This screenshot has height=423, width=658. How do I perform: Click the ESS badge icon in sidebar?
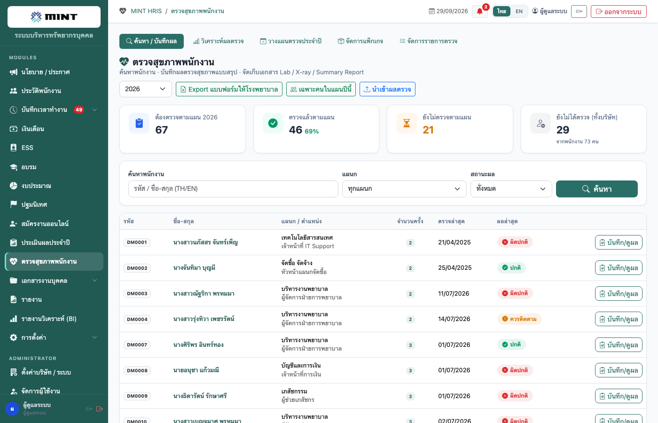(14, 148)
